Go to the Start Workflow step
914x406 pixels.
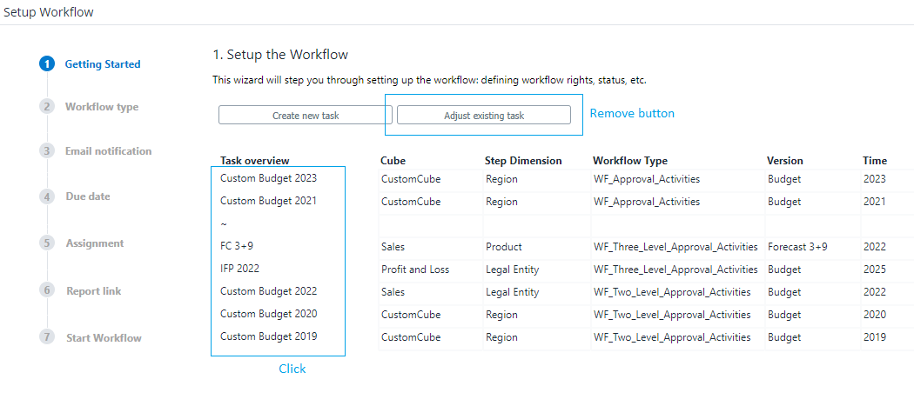click(104, 338)
